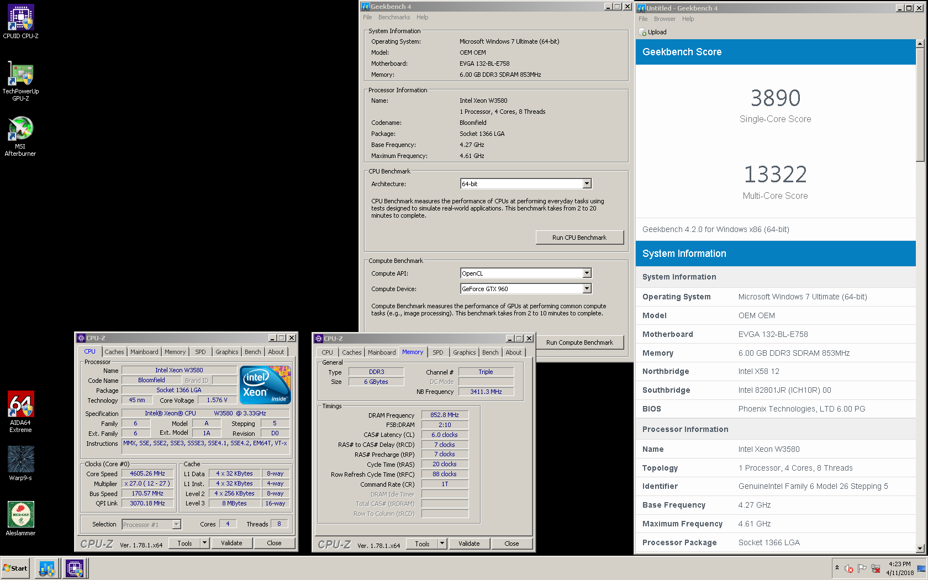
Task: Open the TechPowerUp GPU-Z desktop icon
Action: pyautogui.click(x=20, y=81)
